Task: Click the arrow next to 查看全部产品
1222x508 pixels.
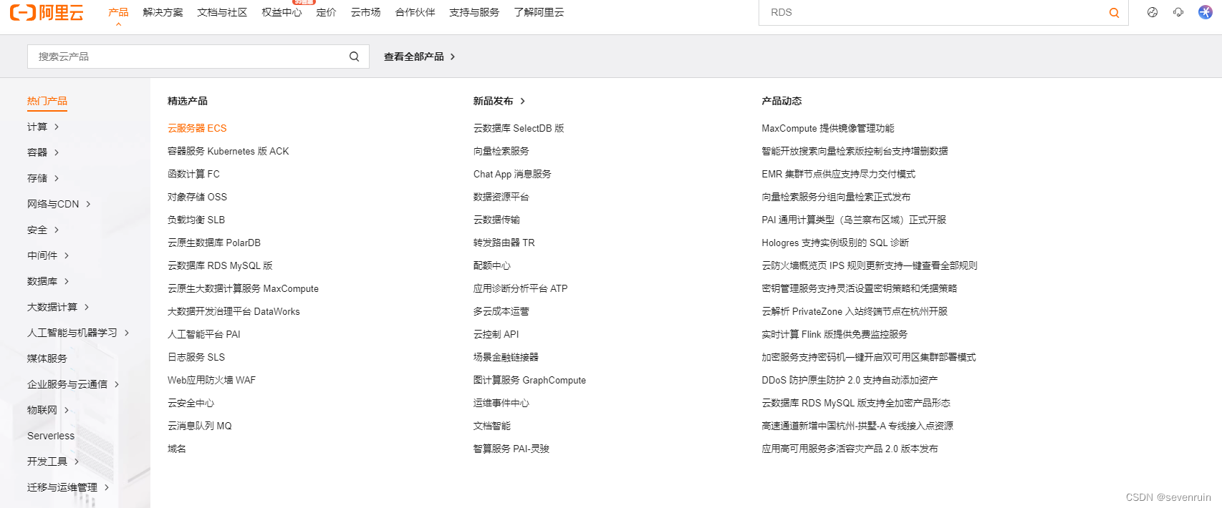Action: click(x=453, y=57)
